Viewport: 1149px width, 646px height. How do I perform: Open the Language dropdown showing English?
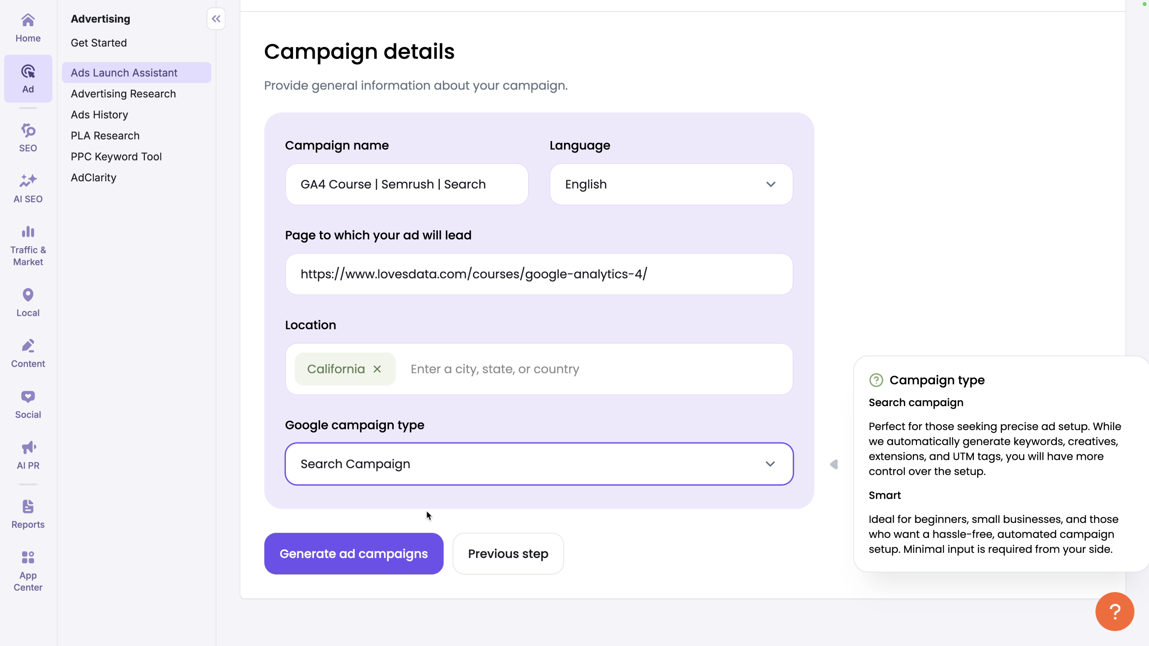point(670,184)
